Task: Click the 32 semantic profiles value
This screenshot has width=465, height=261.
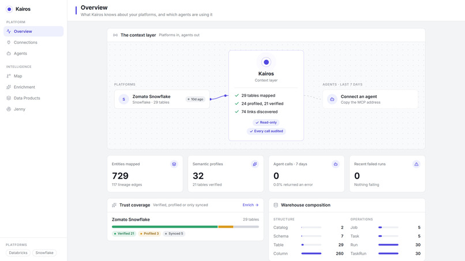Action: [198, 176]
